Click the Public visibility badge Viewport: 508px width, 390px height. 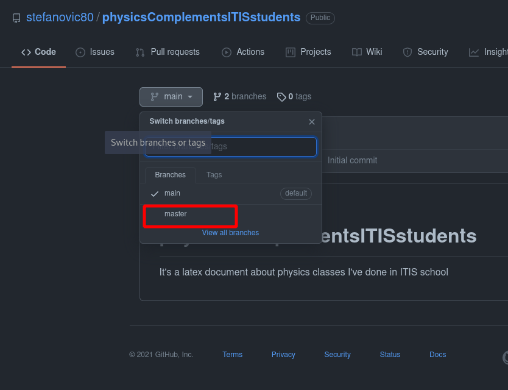tap(320, 18)
